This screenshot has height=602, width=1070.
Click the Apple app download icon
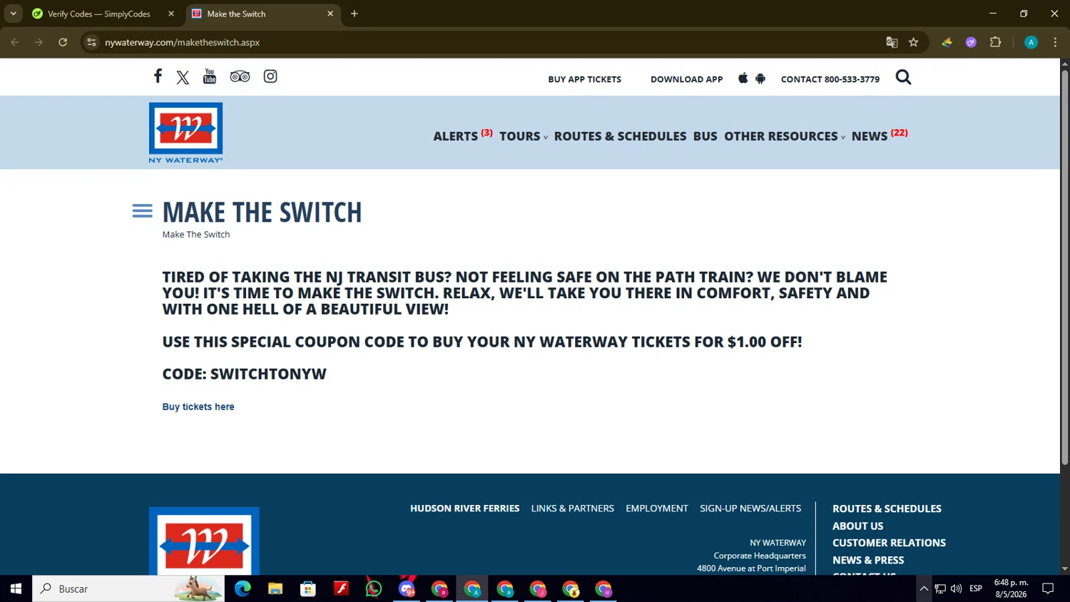743,78
